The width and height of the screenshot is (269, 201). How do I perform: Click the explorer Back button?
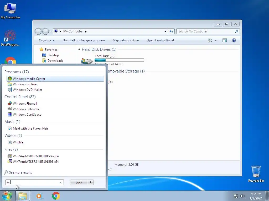coord(38,31)
